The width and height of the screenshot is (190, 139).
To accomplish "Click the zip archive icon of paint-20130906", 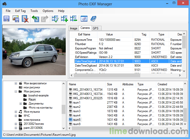I will (x=21, y=128).
